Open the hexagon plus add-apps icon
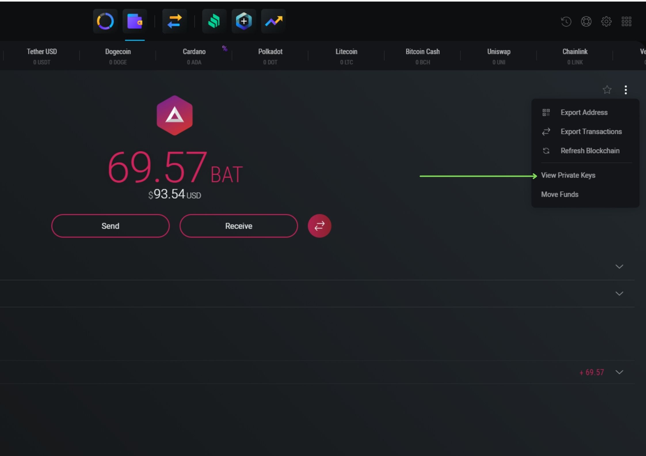Image resolution: width=646 pixels, height=456 pixels. 244,21
